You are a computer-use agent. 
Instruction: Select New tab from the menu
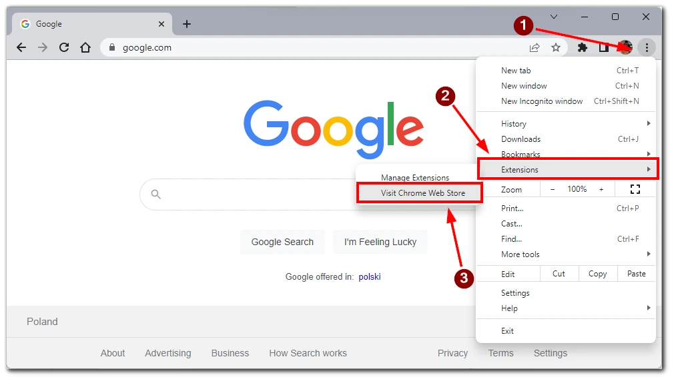(x=566, y=71)
